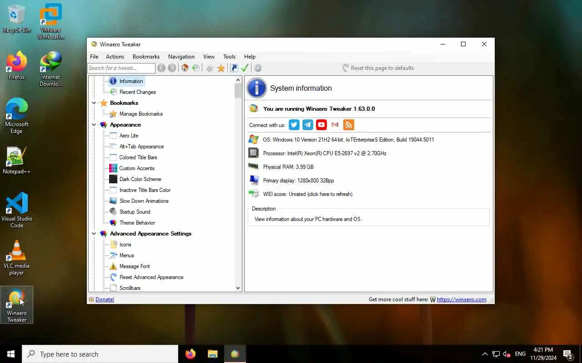
Task: Click the Add Bookmark star-plus toolbar icon
Action: pos(210,68)
